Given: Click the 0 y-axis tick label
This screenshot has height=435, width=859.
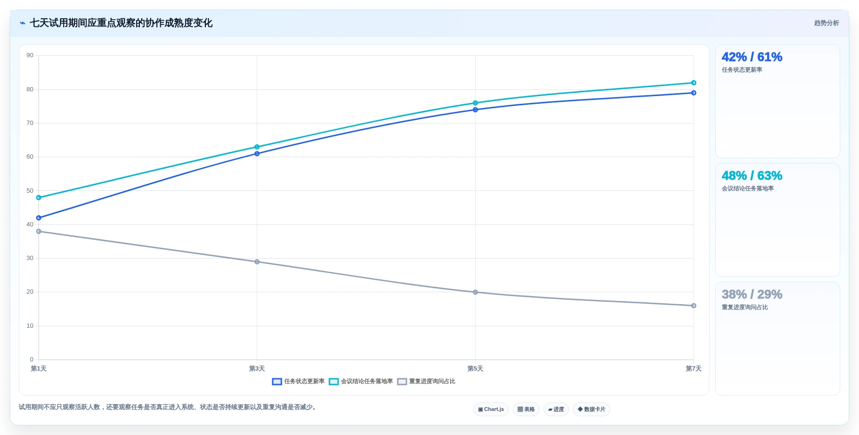Looking at the screenshot, I should (32, 360).
